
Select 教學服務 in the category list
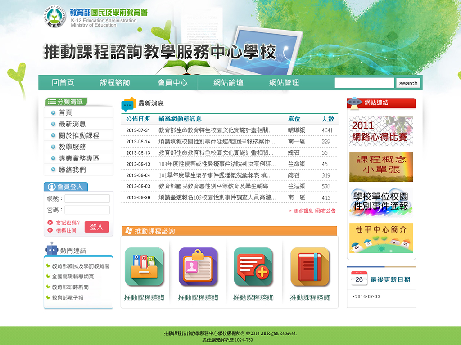click(72, 147)
